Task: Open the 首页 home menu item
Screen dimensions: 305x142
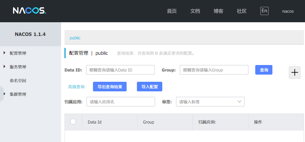Action: pos(172,11)
